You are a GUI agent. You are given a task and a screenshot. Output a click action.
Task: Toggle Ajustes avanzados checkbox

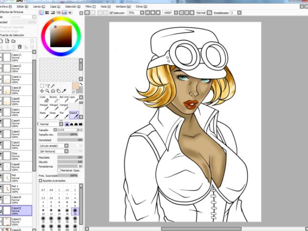[41, 181]
